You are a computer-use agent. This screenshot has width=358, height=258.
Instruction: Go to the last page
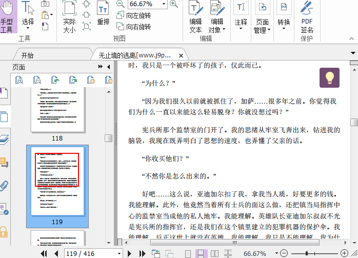[142, 253]
